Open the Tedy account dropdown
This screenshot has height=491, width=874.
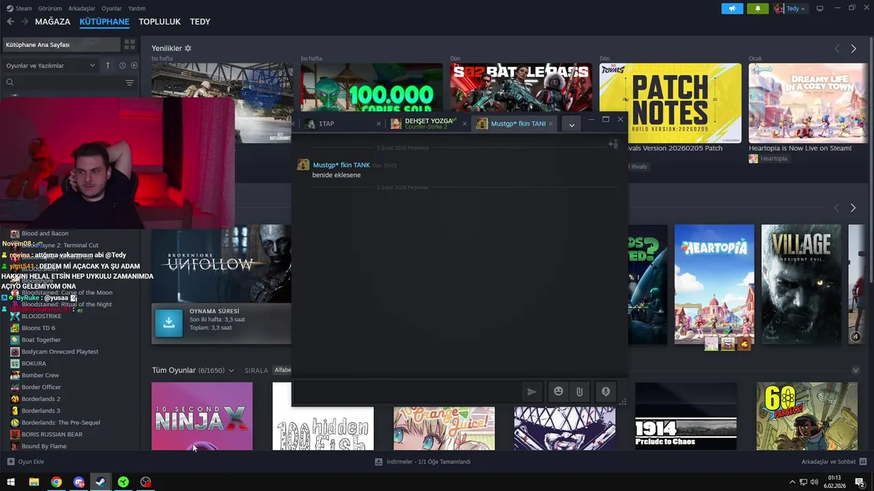790,9
